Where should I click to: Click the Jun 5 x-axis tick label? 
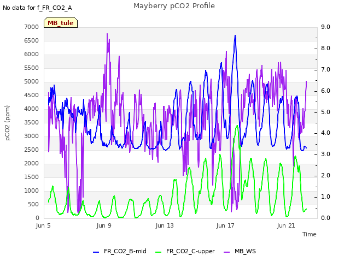click(43, 225)
